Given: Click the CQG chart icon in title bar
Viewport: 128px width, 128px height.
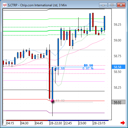Looking at the screenshot, I should tap(5, 5).
